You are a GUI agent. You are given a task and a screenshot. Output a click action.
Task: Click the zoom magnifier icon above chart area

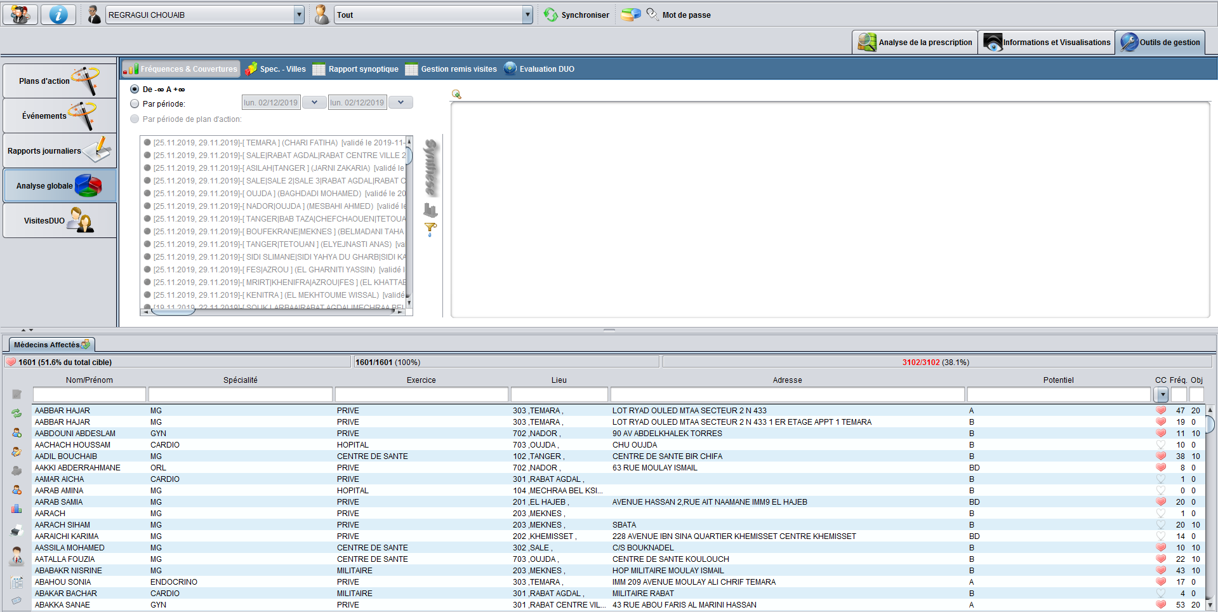(x=456, y=95)
